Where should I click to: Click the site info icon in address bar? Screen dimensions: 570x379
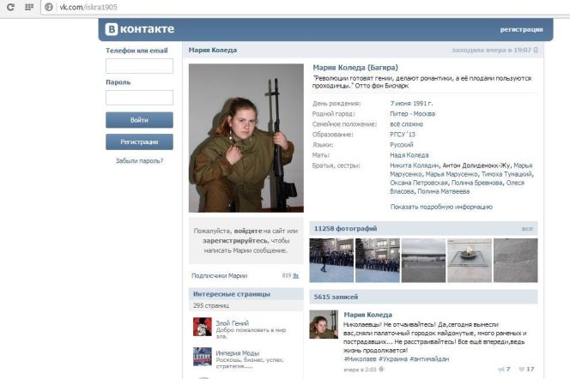coord(49,7)
